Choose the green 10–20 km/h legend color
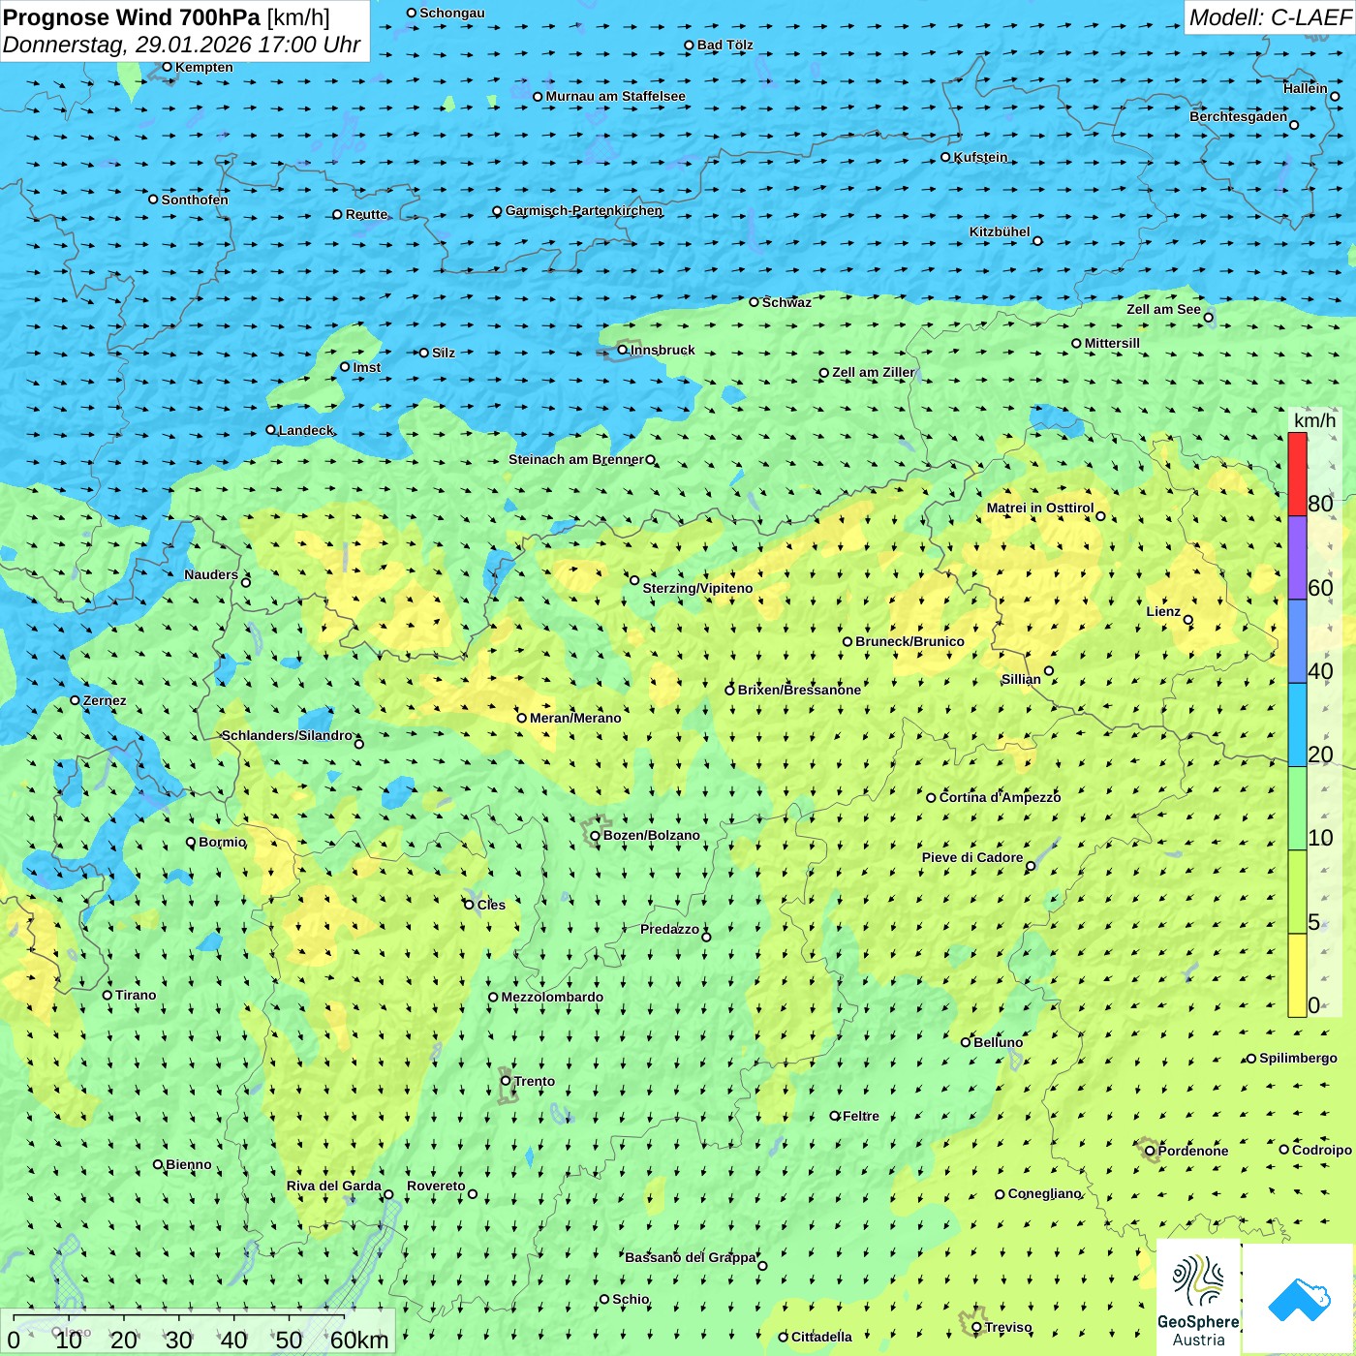Viewport: 1356px width, 1356px height. 1297,809
